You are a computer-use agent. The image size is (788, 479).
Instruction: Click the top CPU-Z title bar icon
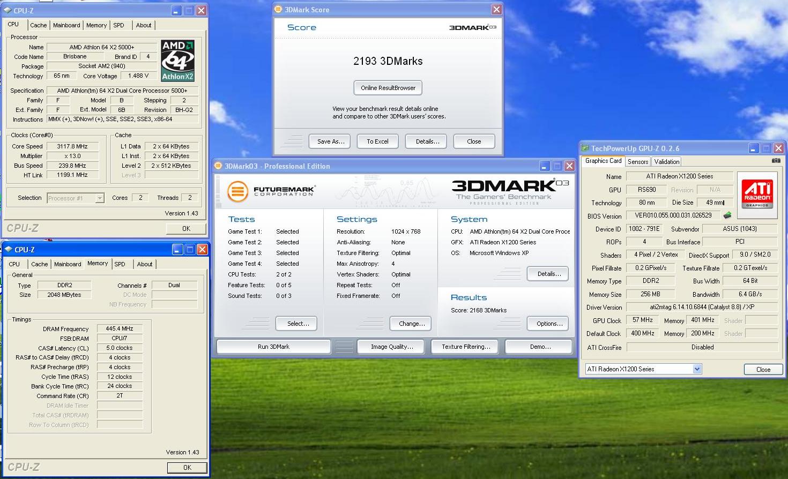(x=8, y=10)
